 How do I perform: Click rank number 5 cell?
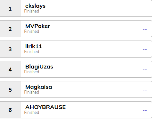(10, 89)
